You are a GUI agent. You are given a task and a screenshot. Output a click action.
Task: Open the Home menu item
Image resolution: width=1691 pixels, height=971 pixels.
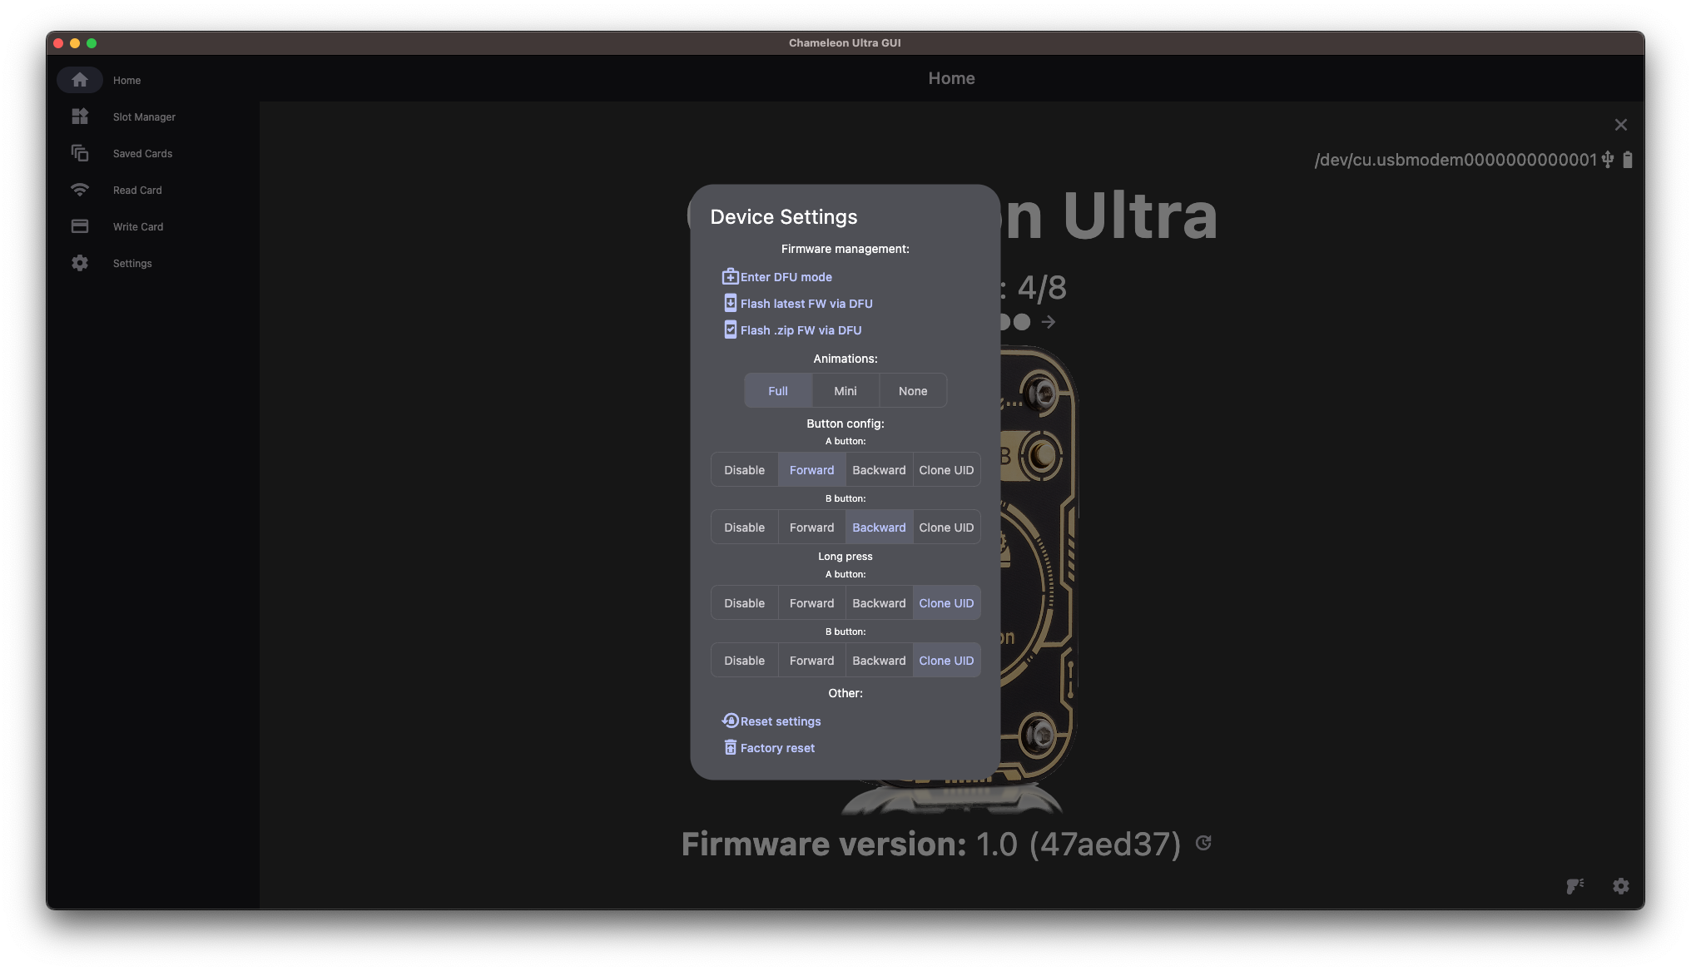[x=126, y=79]
